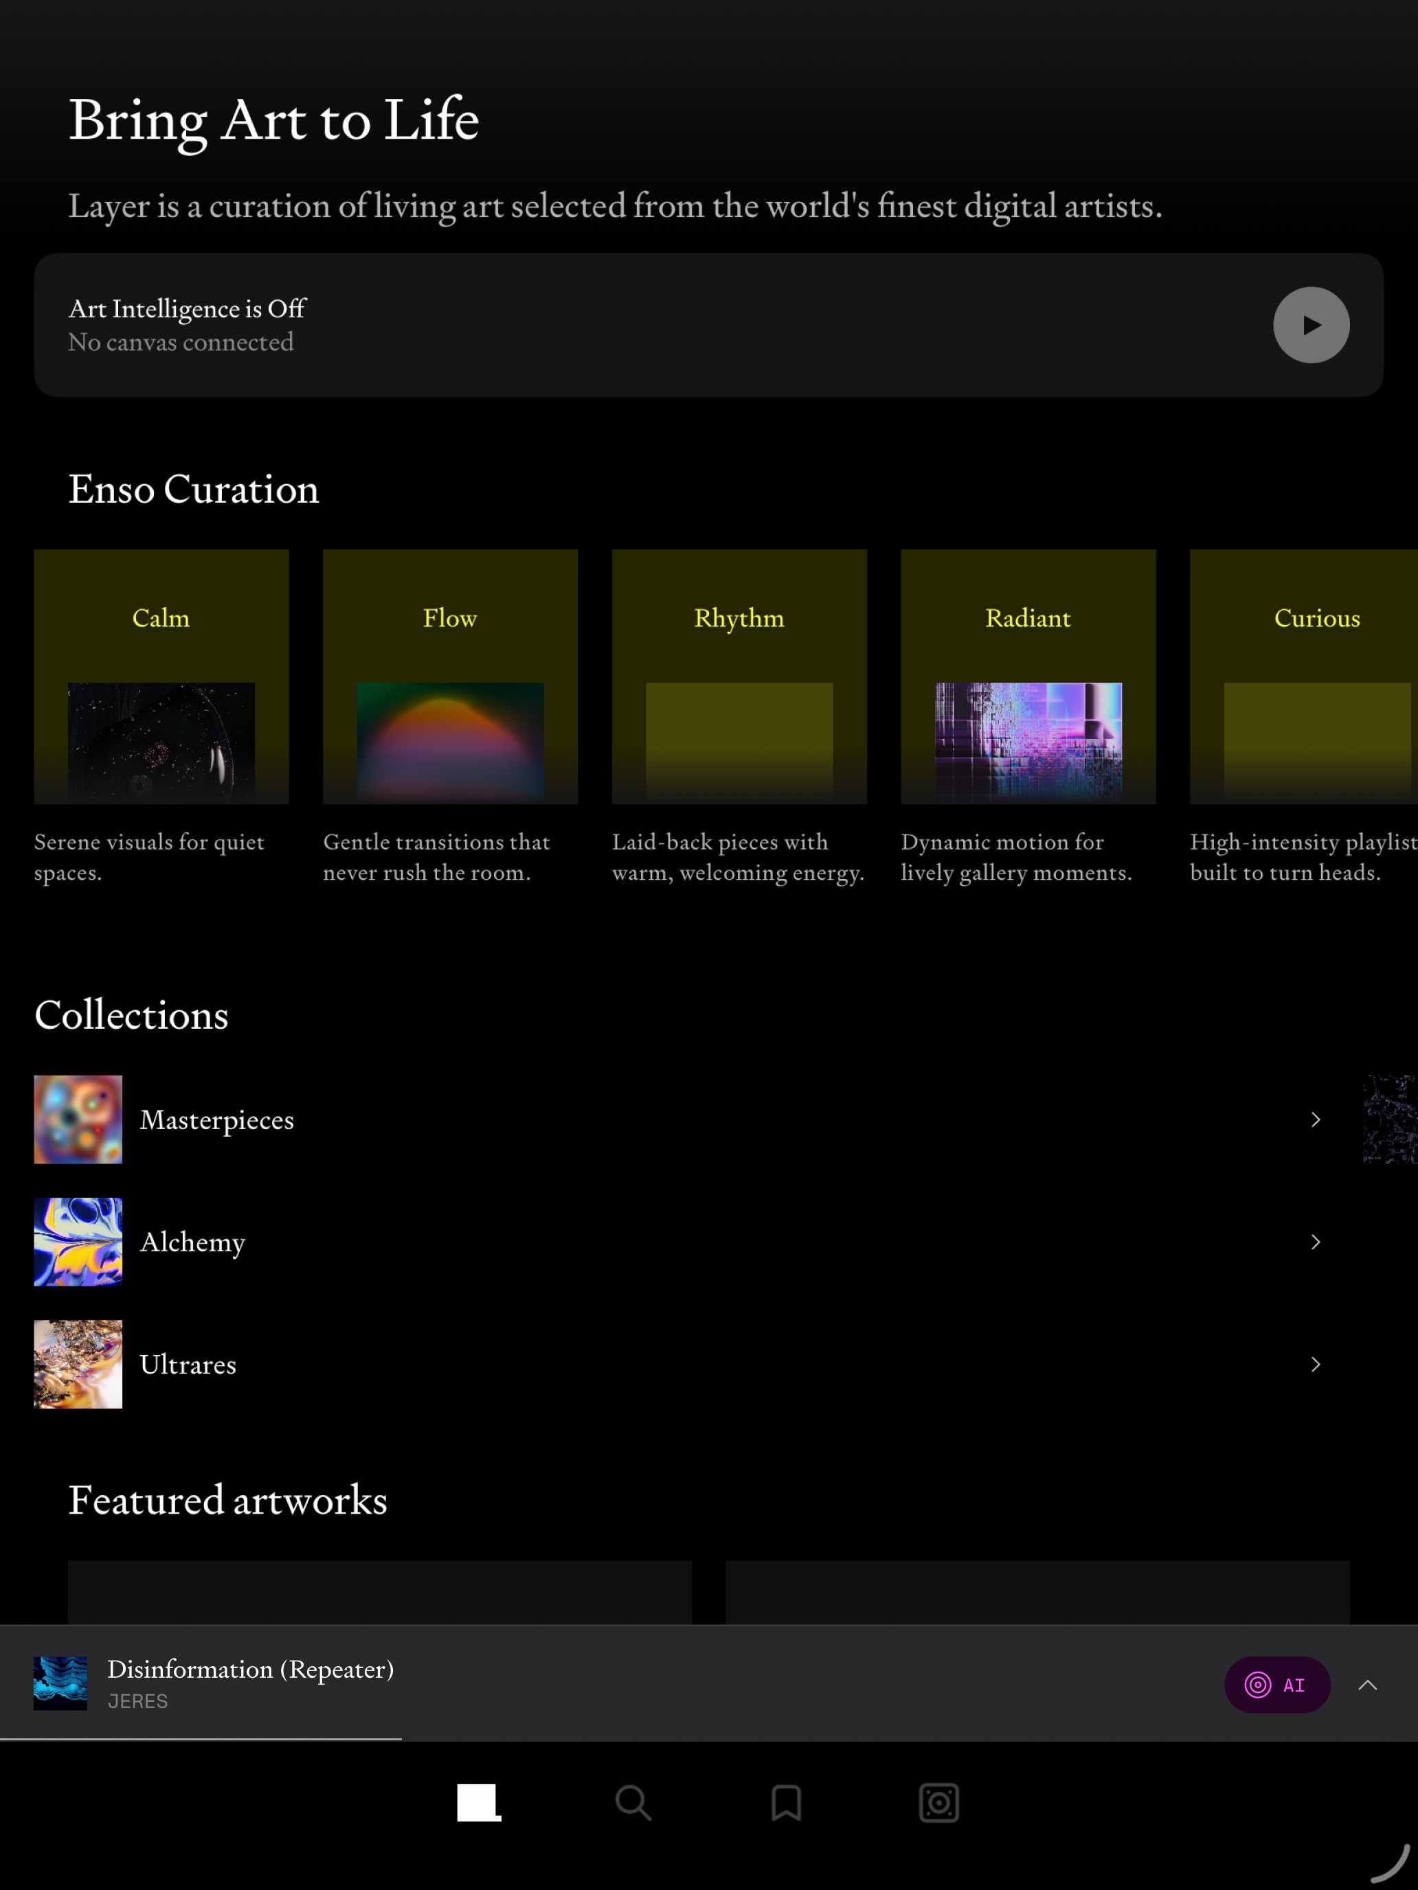Open the Bookmarks tab icon
Viewport: 1418px width, 1890px height.
point(785,1803)
